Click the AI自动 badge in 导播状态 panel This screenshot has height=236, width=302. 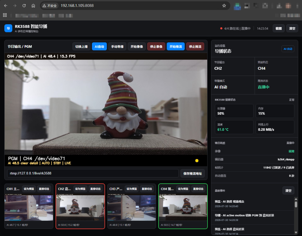click(288, 49)
